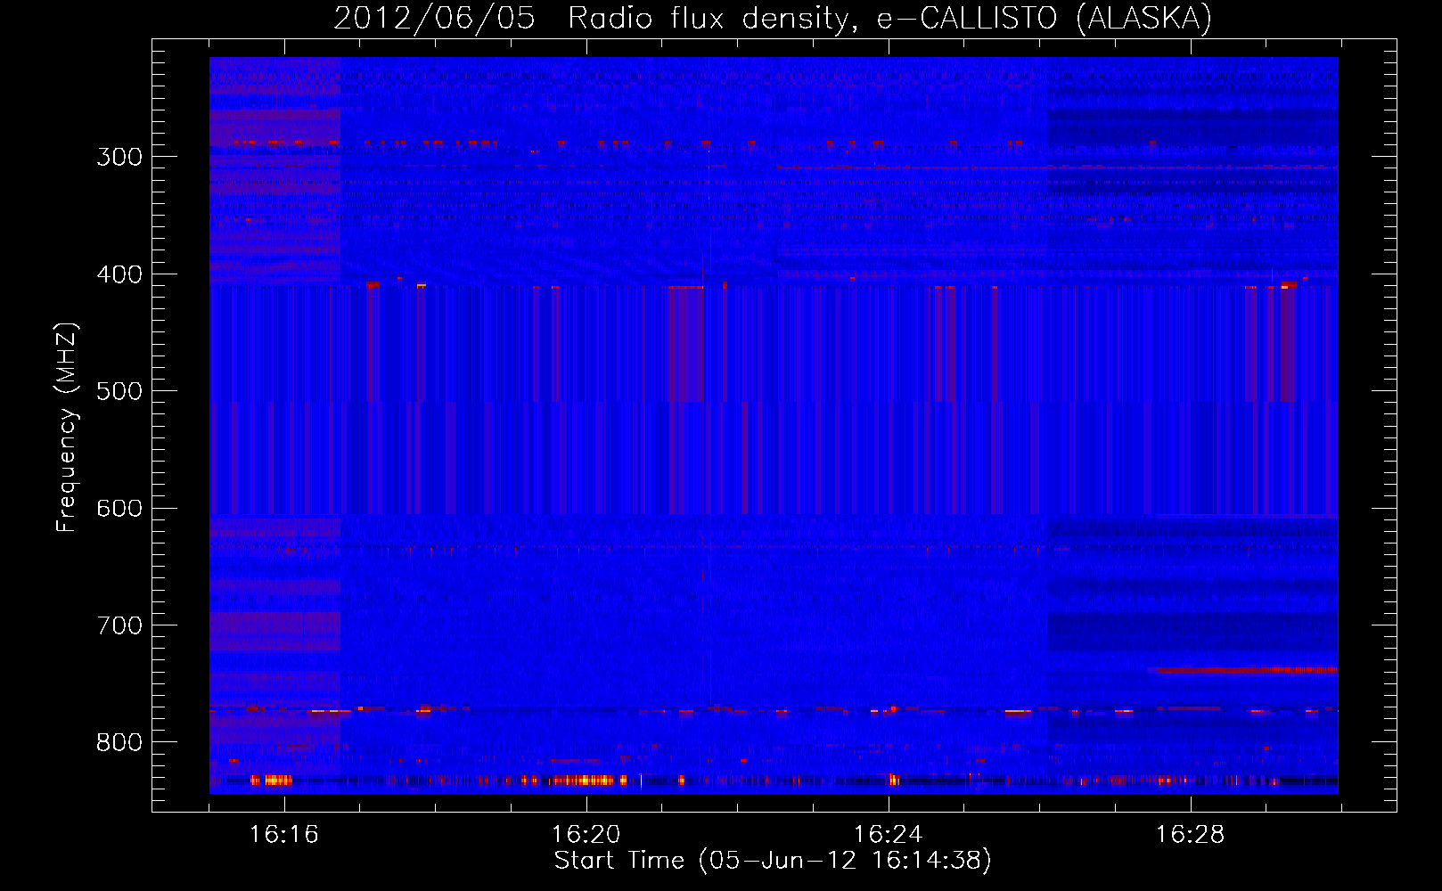This screenshot has height=891, width=1442.
Task: Click the 800 frequency tick label
Action: 119,742
